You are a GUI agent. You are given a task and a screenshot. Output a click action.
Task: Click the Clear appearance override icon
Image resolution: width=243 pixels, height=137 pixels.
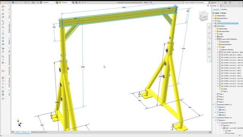coord(76,3)
